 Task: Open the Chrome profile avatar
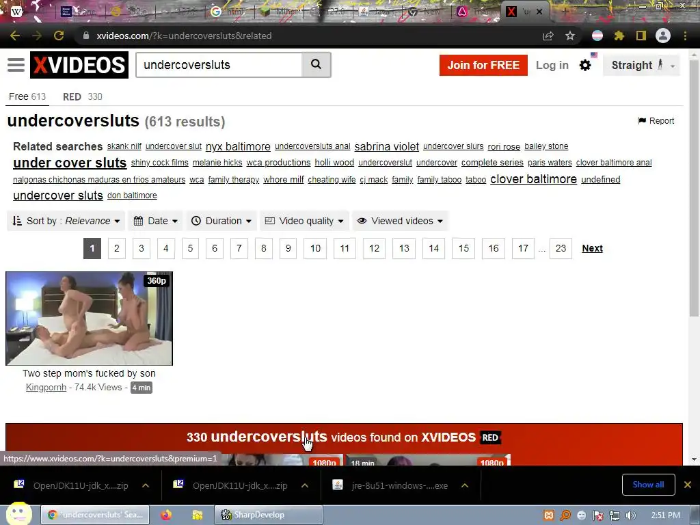pos(663,36)
